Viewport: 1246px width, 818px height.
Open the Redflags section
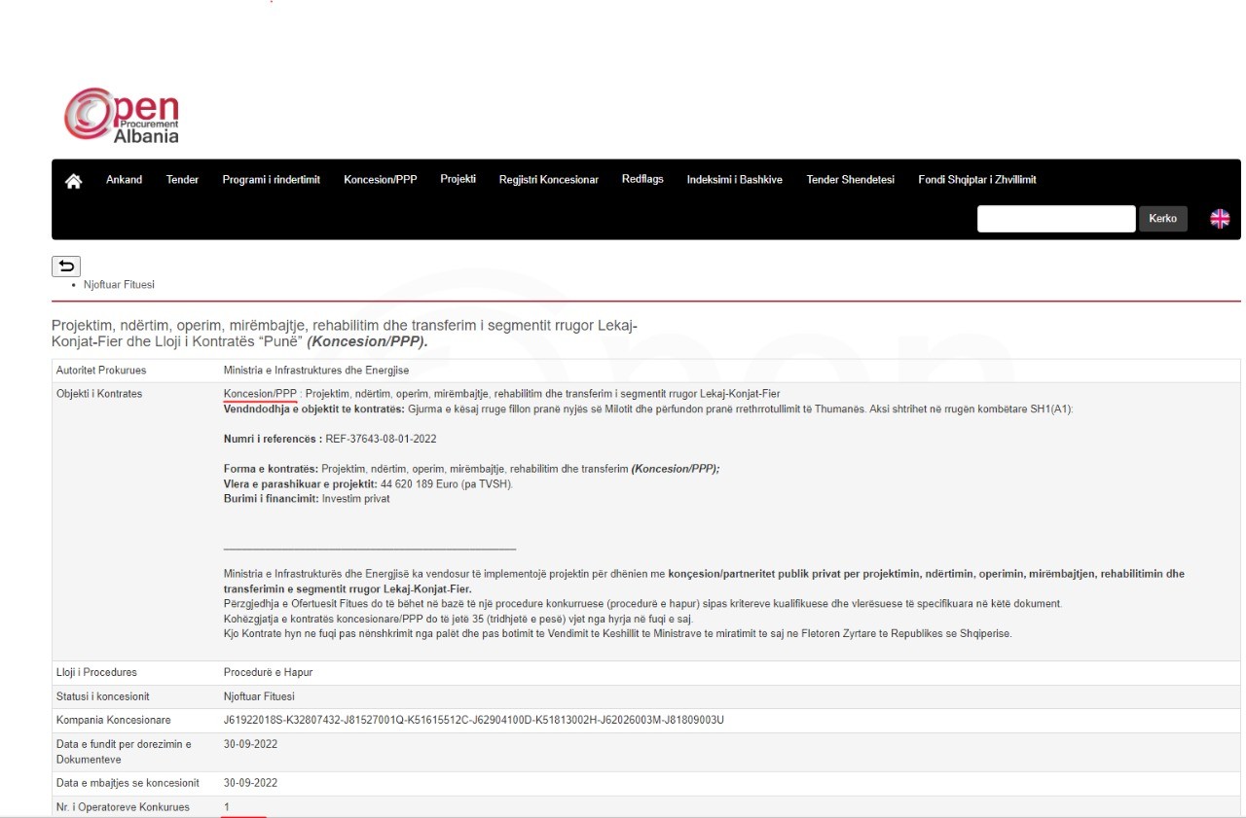642,179
